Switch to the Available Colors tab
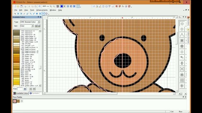 point(21,93)
